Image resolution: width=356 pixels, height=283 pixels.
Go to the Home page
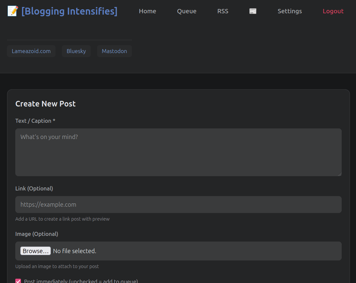[x=147, y=11]
